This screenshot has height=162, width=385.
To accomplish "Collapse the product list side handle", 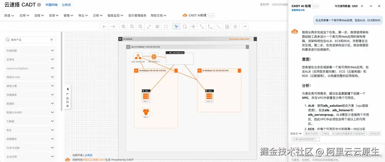I will 68,96.
